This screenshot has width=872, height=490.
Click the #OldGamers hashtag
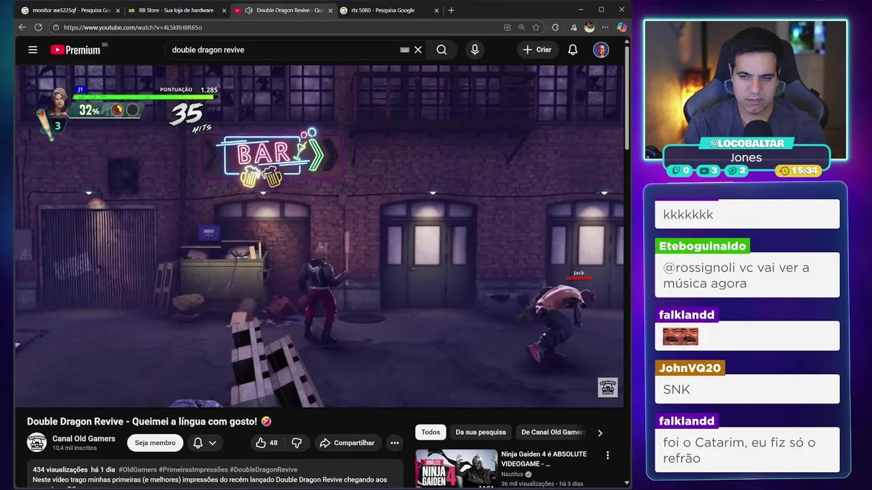pos(138,470)
